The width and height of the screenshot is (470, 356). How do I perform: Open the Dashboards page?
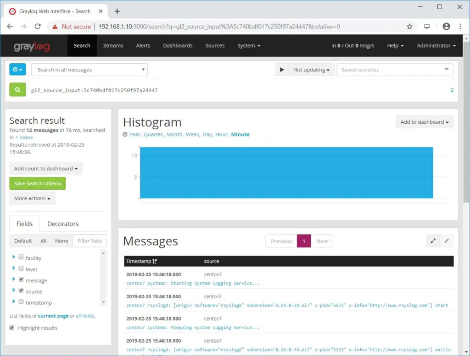pos(178,46)
